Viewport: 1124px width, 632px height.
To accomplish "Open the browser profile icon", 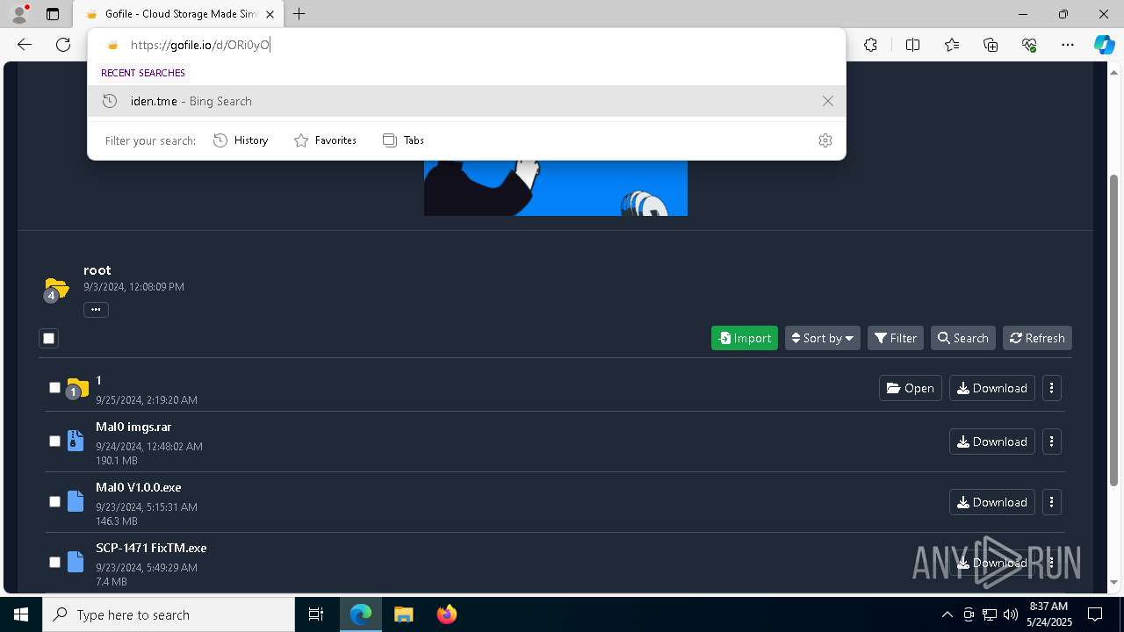I will [x=19, y=14].
